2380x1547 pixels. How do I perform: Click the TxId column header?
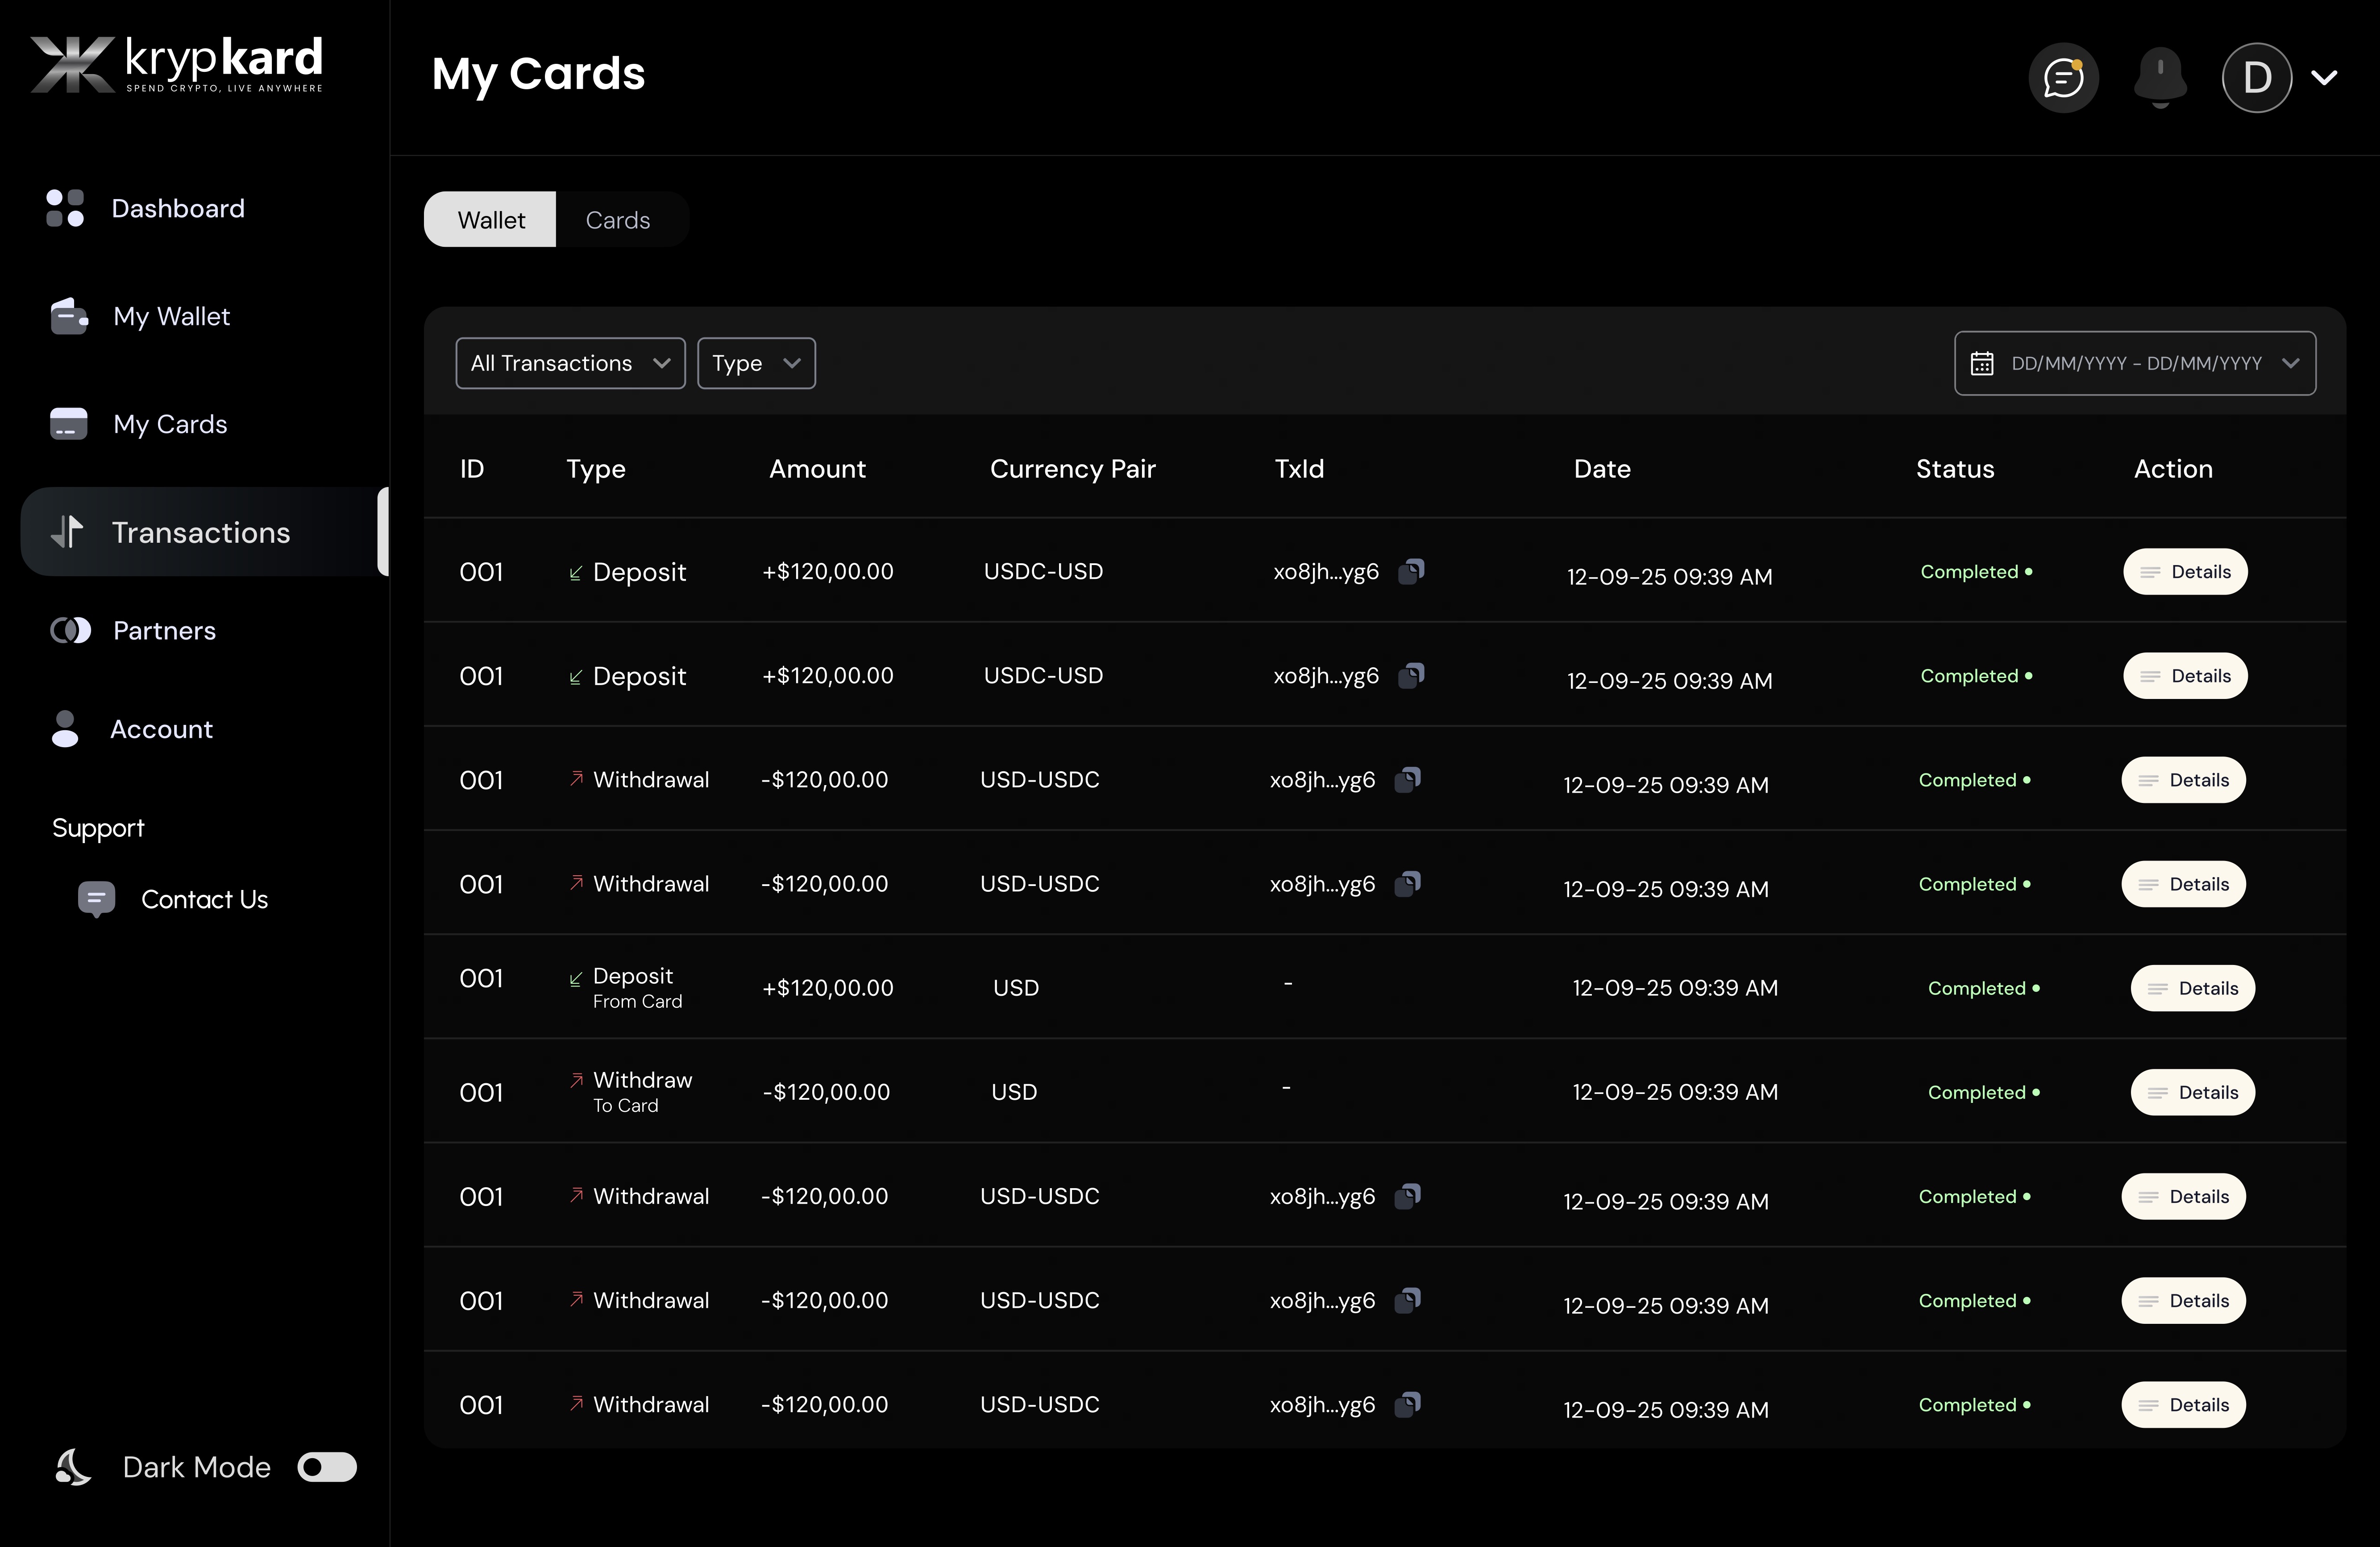tap(1299, 469)
